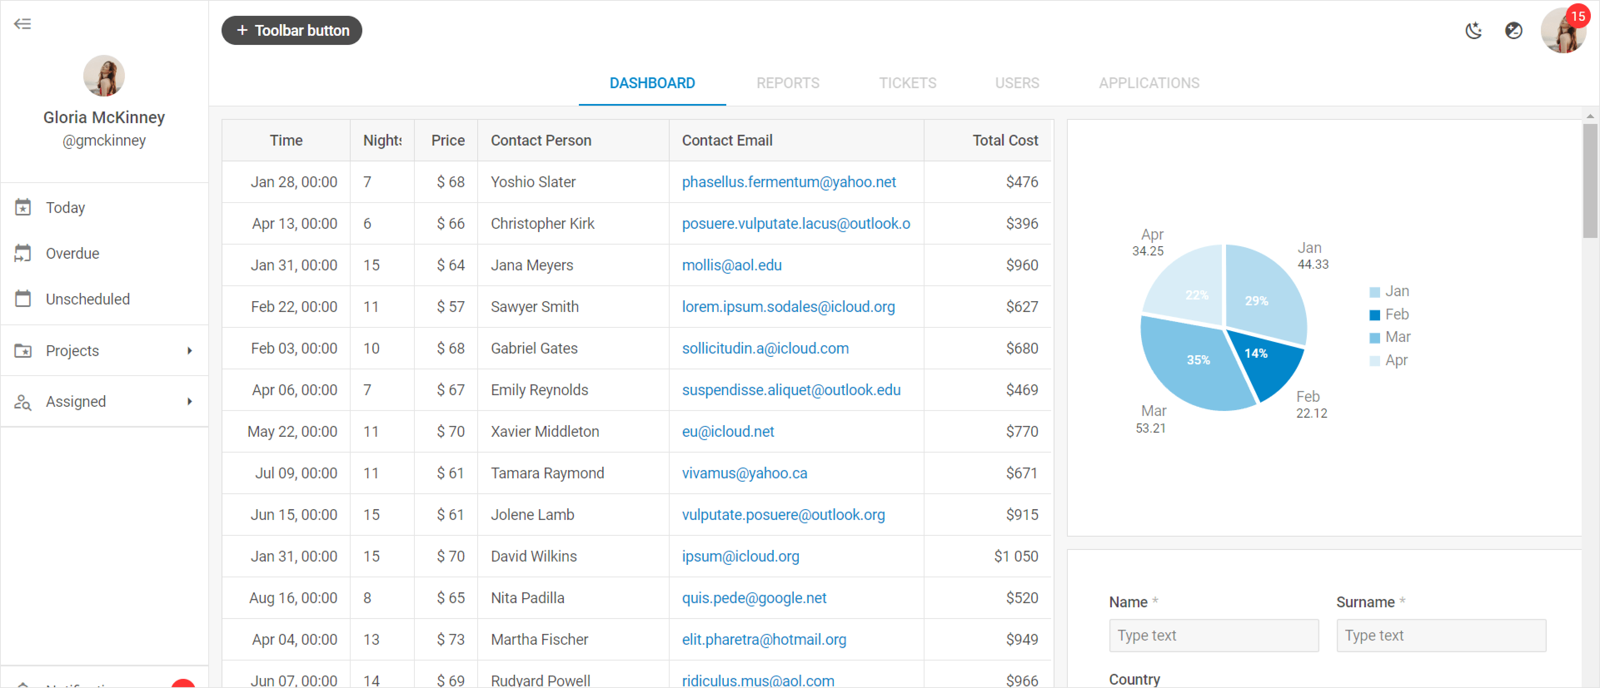Viewport: 1600px width, 688px height.
Task: Toggle dark mode moon icon
Action: click(x=1473, y=30)
